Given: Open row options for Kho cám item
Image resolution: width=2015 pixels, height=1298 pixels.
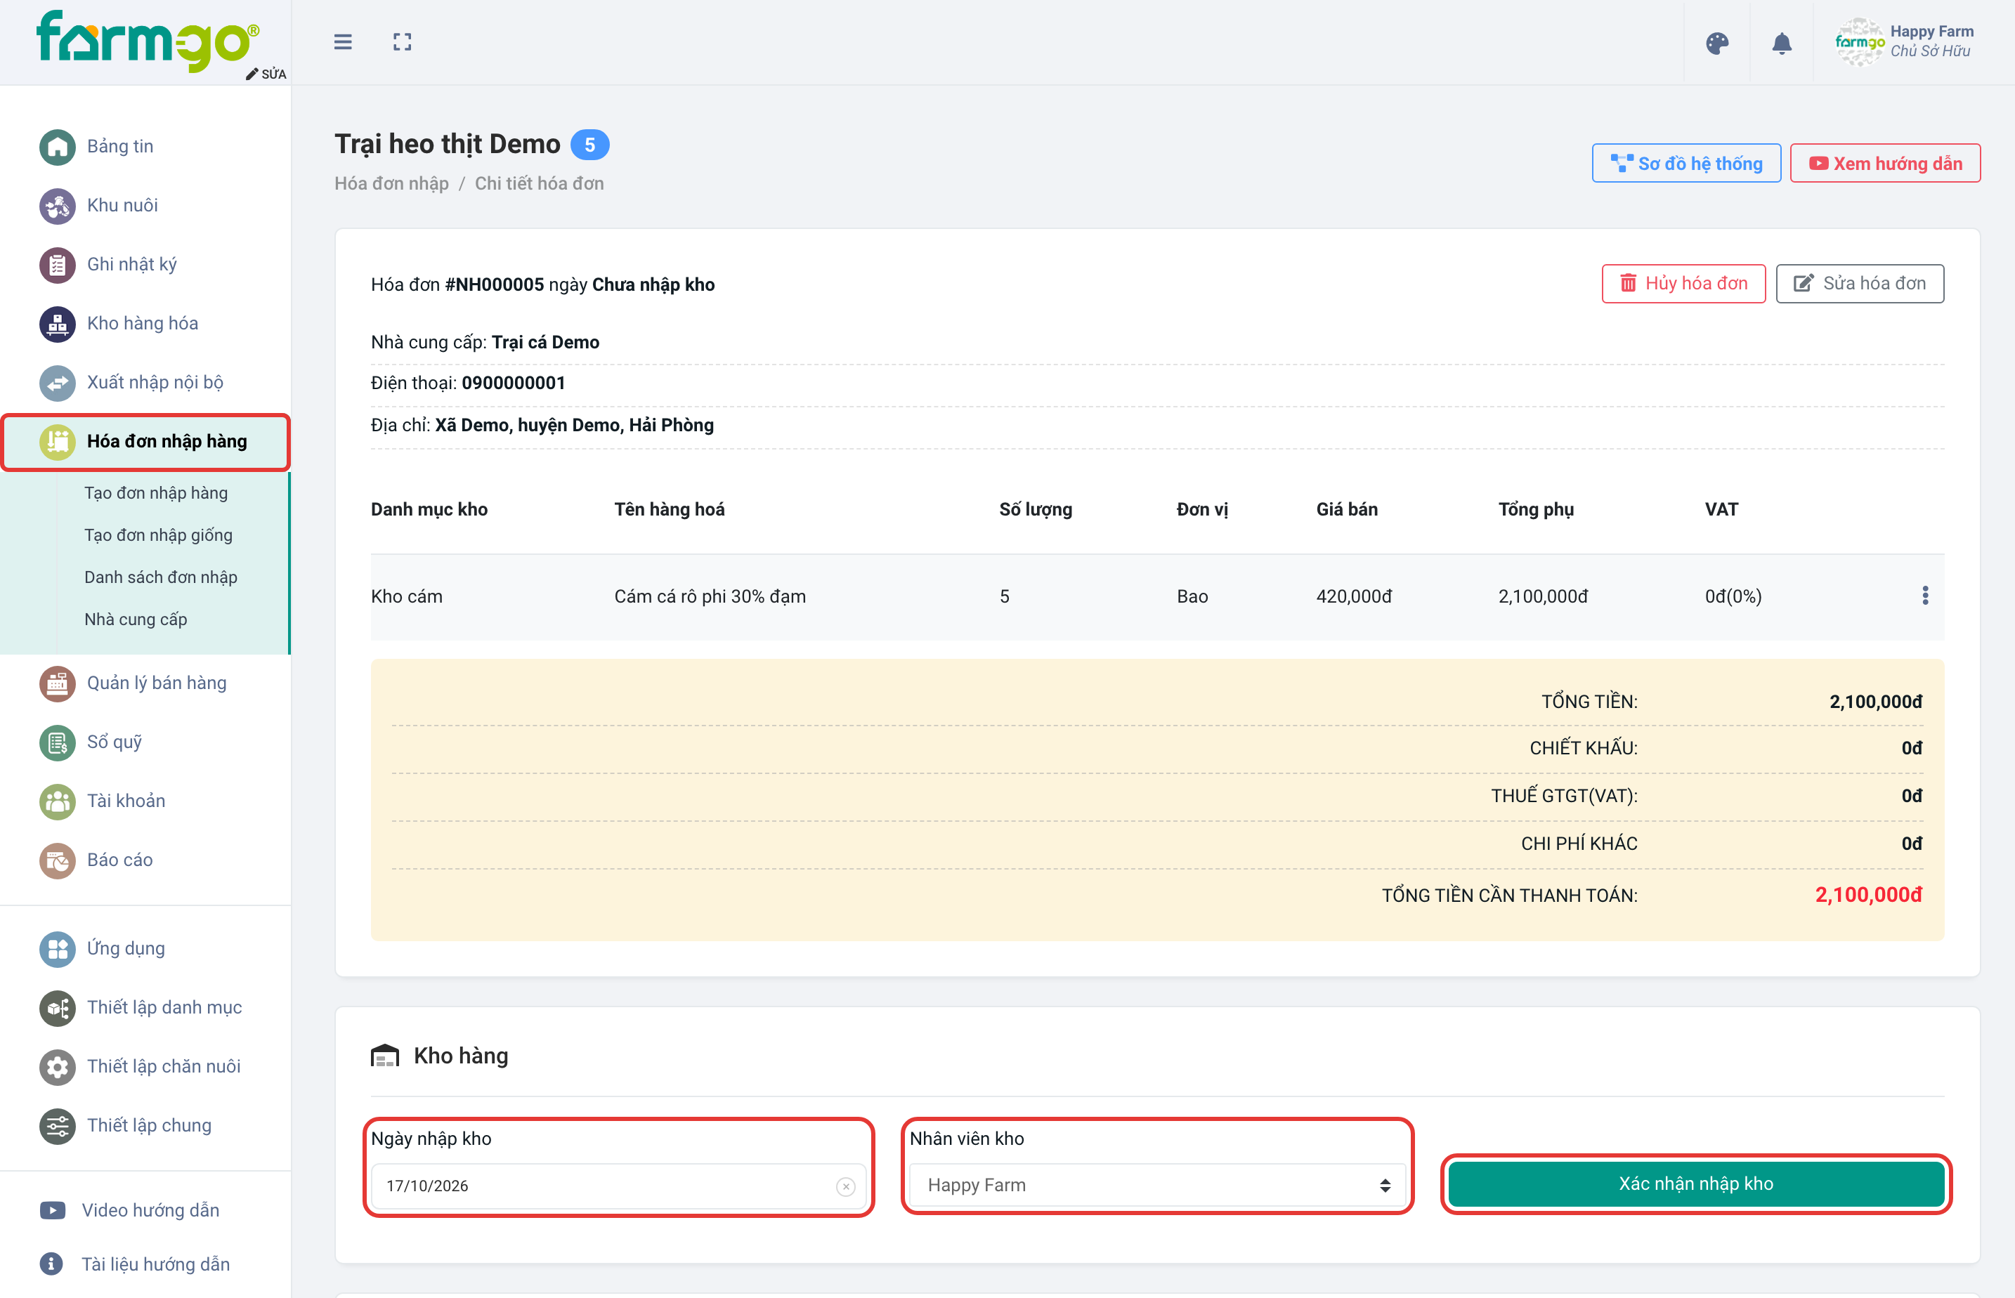Looking at the screenshot, I should [1925, 596].
